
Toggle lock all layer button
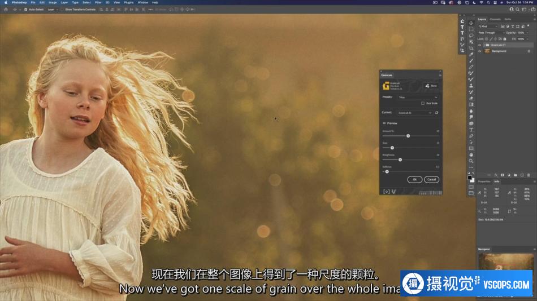pyautogui.click(x=505, y=39)
